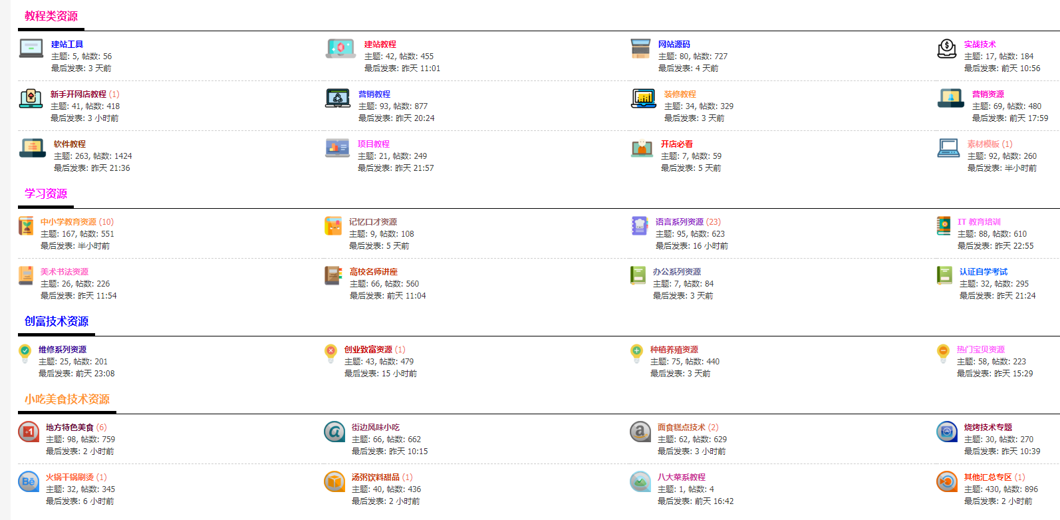Click the 地方特色美食 round icon
Image resolution: width=1060 pixels, height=520 pixels.
(29, 432)
